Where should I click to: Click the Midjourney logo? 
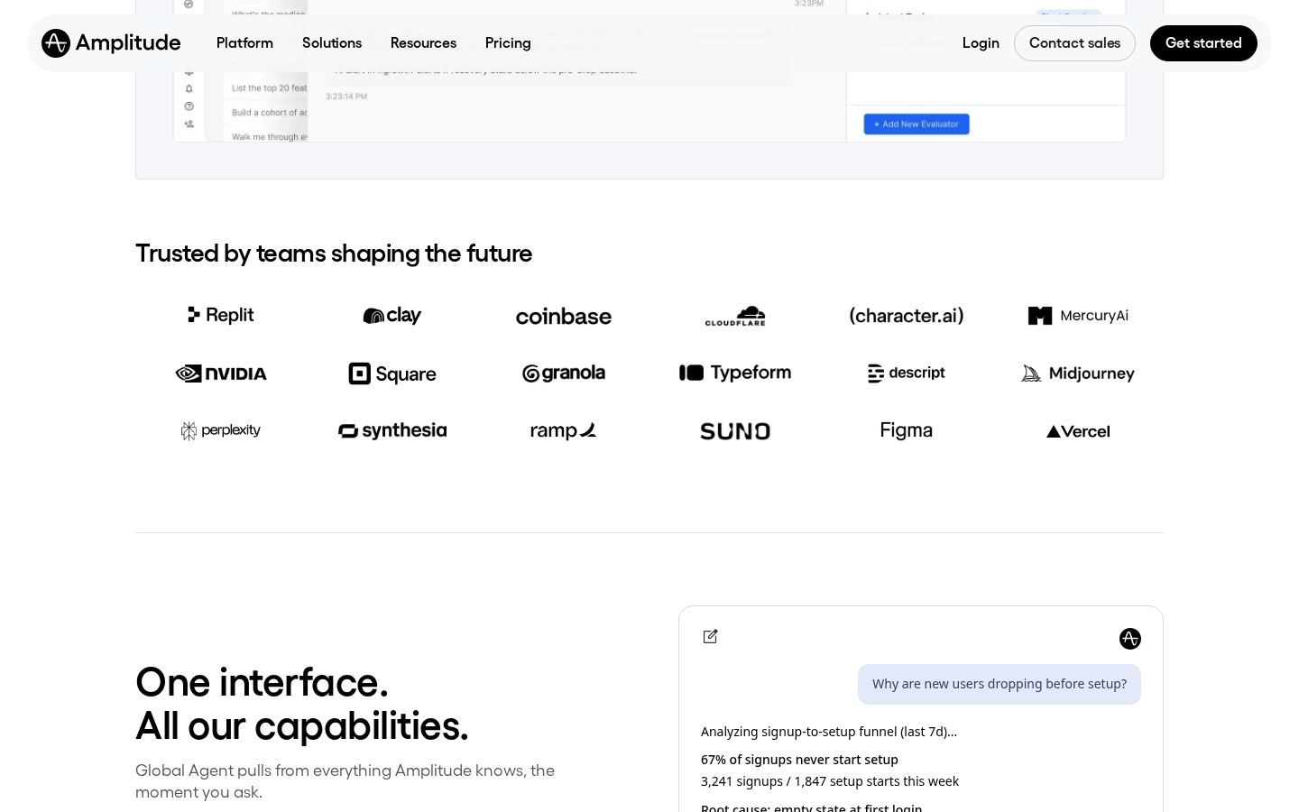tap(1078, 374)
